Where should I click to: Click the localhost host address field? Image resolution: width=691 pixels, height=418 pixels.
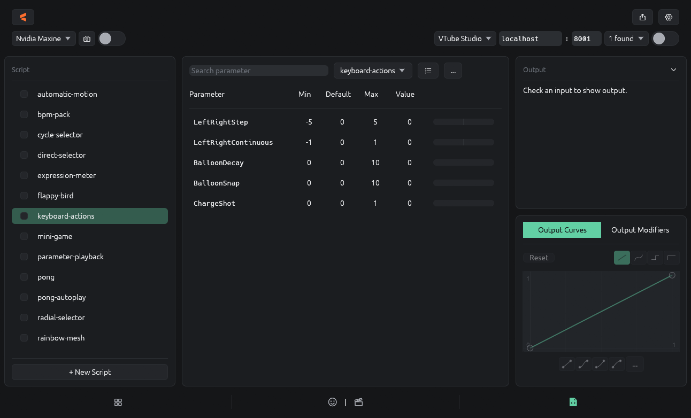531,38
